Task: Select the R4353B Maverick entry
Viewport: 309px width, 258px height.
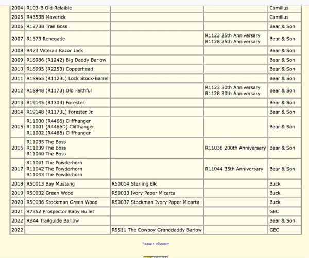Action: tap(67, 17)
